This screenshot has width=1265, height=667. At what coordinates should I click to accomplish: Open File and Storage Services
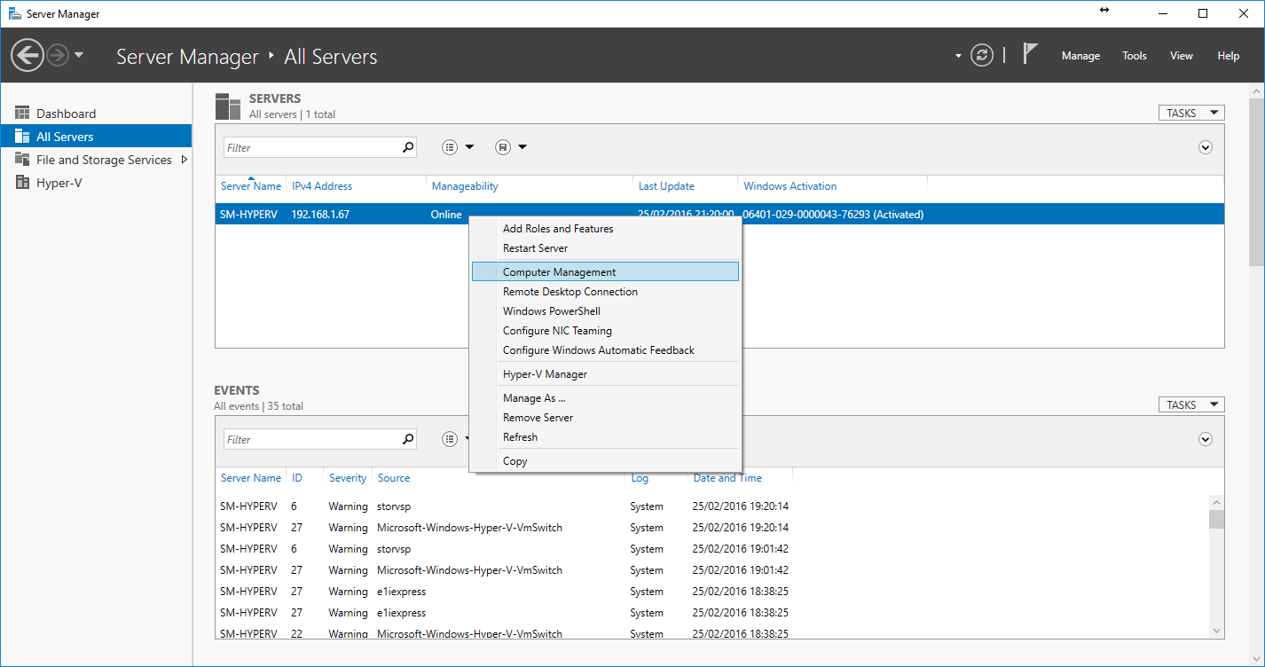[104, 160]
